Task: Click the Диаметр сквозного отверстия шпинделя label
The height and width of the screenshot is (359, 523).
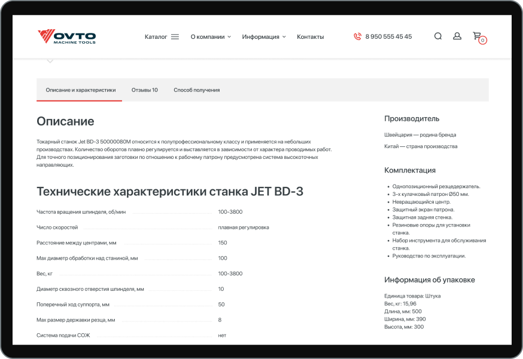Action: point(90,289)
